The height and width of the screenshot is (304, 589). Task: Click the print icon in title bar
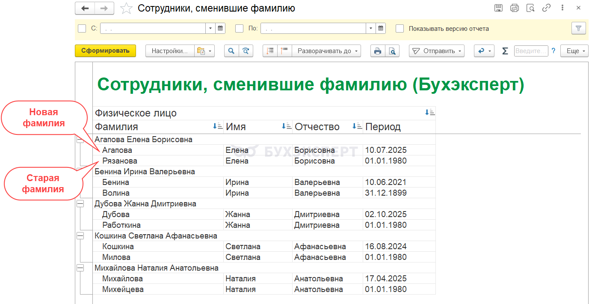coord(515,8)
